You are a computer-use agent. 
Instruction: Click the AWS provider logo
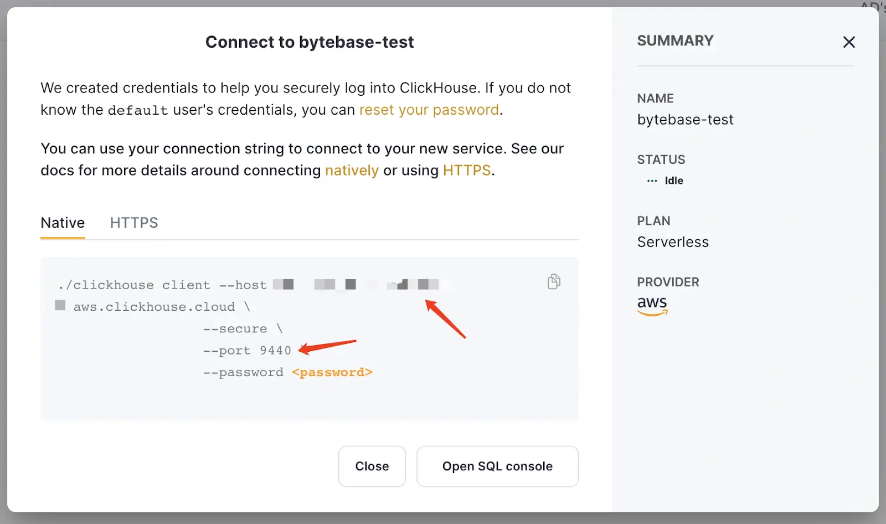pyautogui.click(x=652, y=305)
